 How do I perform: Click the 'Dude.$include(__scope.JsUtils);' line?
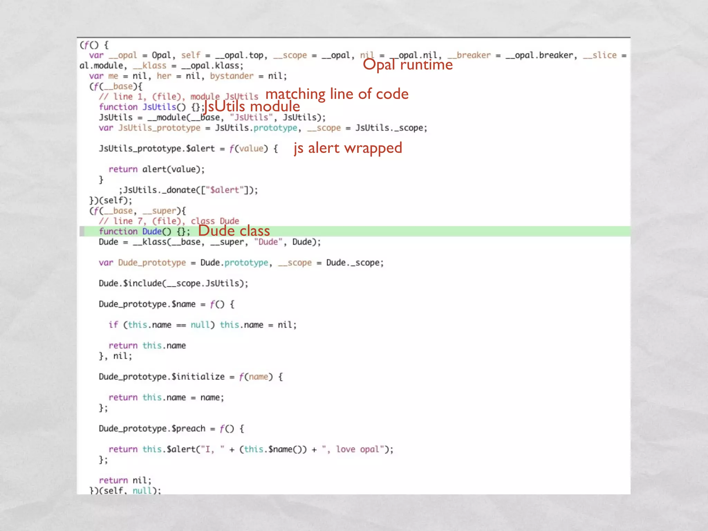click(x=174, y=283)
